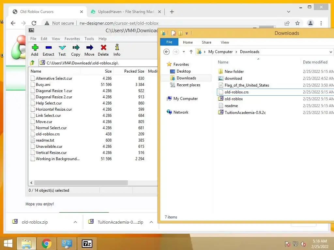
Task: Switch to the UploadHaven browser tab
Action: pyautogui.click(x=126, y=12)
